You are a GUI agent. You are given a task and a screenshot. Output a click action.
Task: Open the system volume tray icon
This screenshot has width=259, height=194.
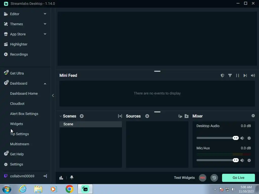233,189
